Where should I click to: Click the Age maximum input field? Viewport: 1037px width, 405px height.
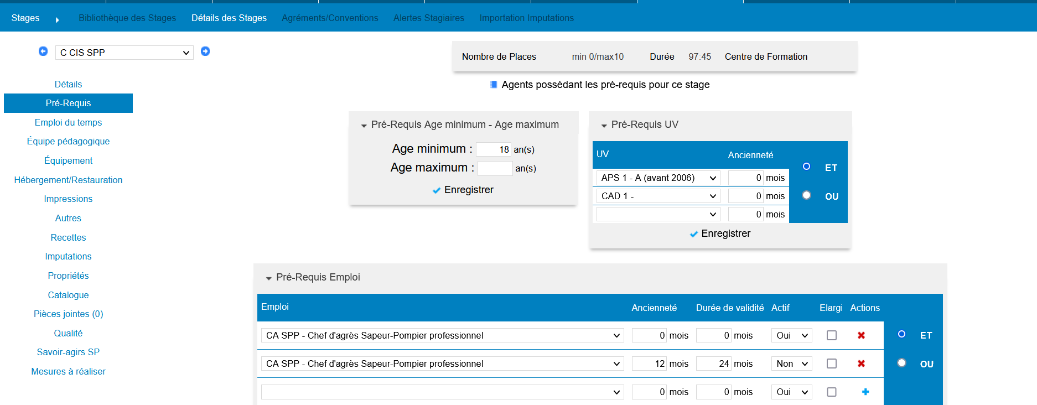495,168
